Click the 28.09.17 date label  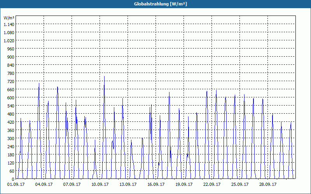[x=268, y=185]
